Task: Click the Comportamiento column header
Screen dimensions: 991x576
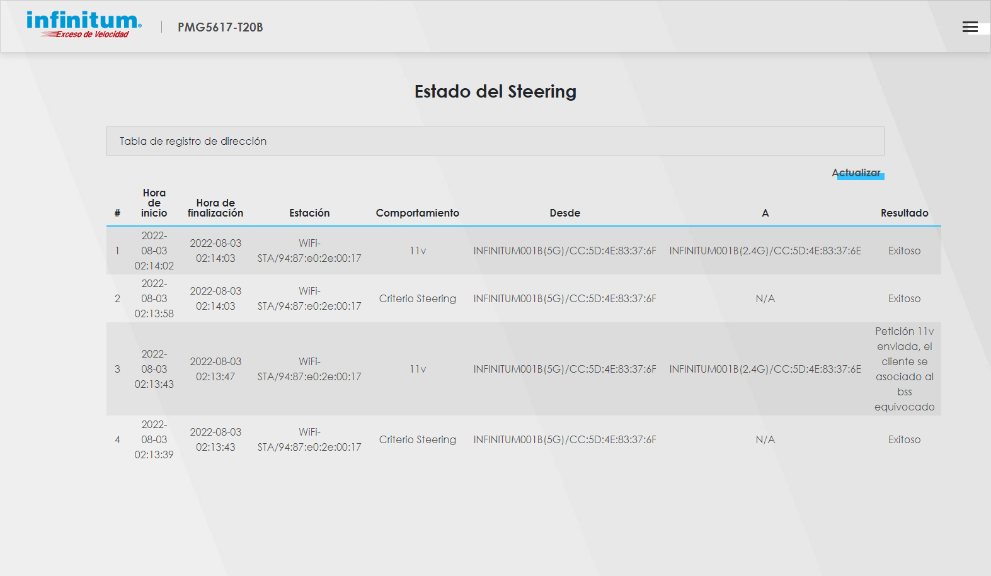Action: tap(417, 213)
